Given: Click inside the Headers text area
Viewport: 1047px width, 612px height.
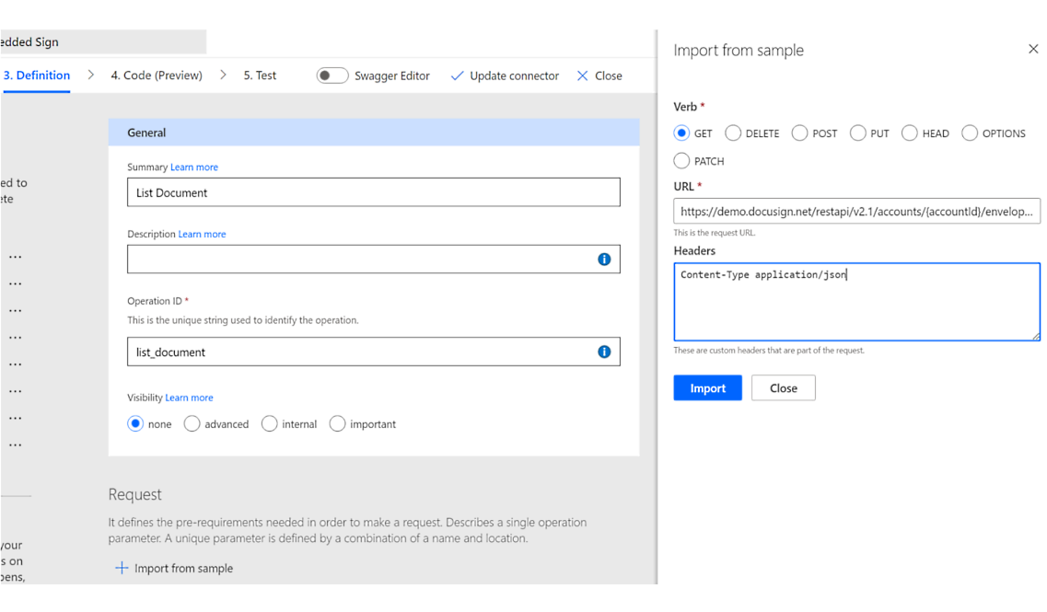Looking at the screenshot, I should coord(855,301).
